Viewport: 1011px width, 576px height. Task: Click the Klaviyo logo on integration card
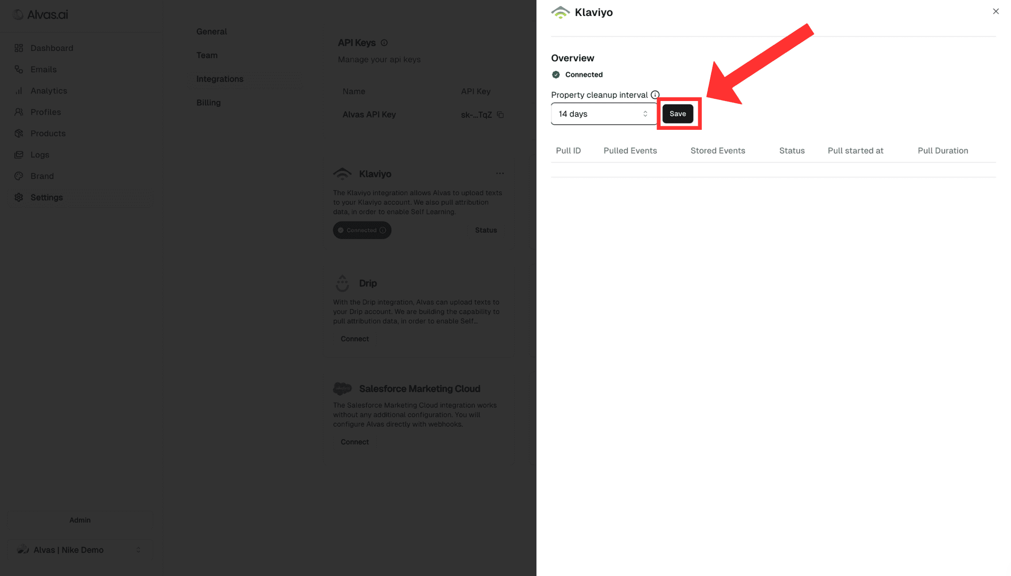pyautogui.click(x=342, y=174)
